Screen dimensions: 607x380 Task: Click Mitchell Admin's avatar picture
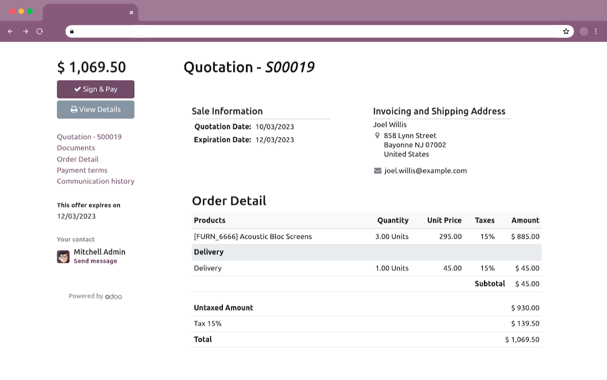coord(63,256)
